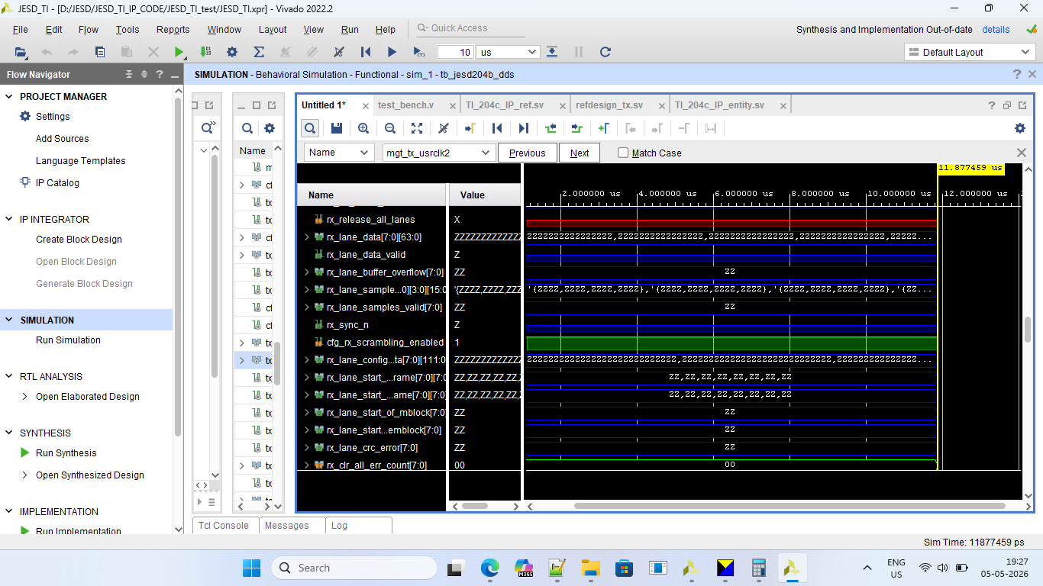Click the Generate Bitstream toolbar icon
The width and height of the screenshot is (1043, 586).
[205, 52]
